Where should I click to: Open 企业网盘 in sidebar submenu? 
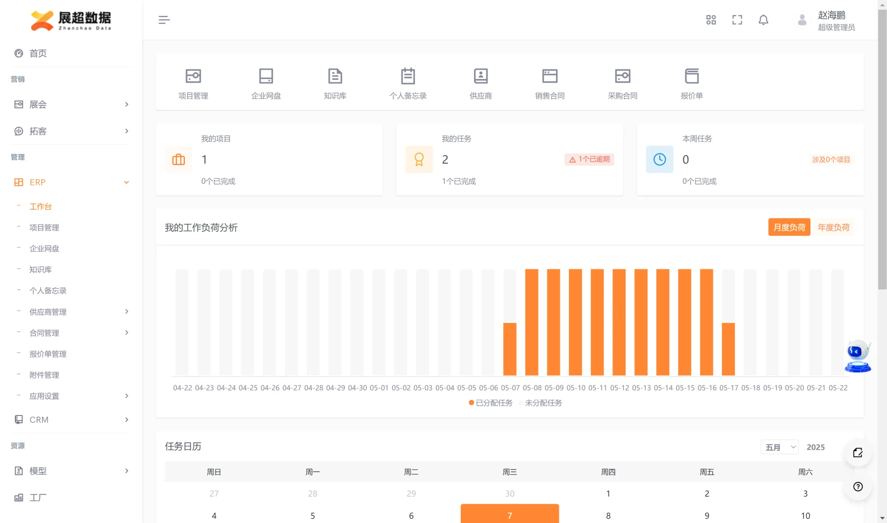(44, 248)
